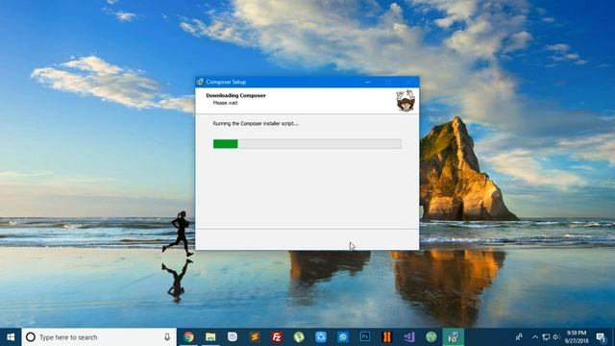
Task: Open the People tray icon
Action: click(519, 337)
